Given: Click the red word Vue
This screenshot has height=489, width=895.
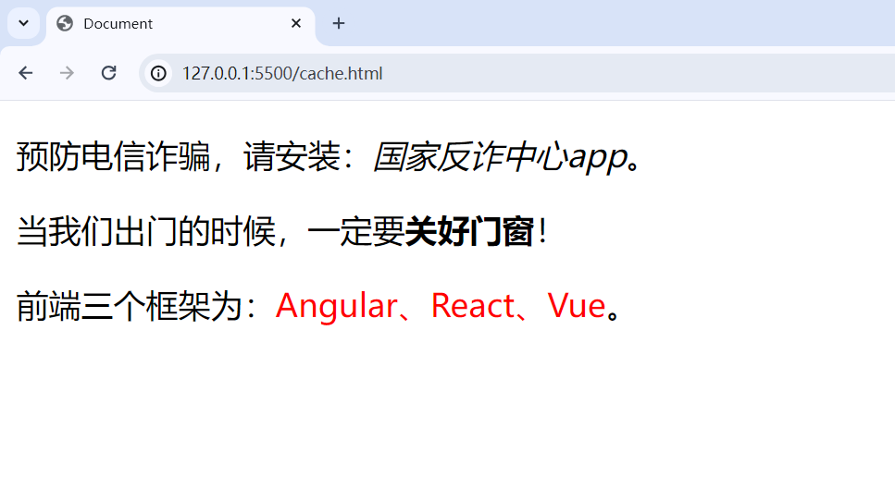Looking at the screenshot, I should pyautogui.click(x=576, y=306).
